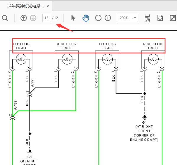Screen dimensions: 177x165
Task: Click the leftmost fog light bulb symbol
Action: [21, 59]
